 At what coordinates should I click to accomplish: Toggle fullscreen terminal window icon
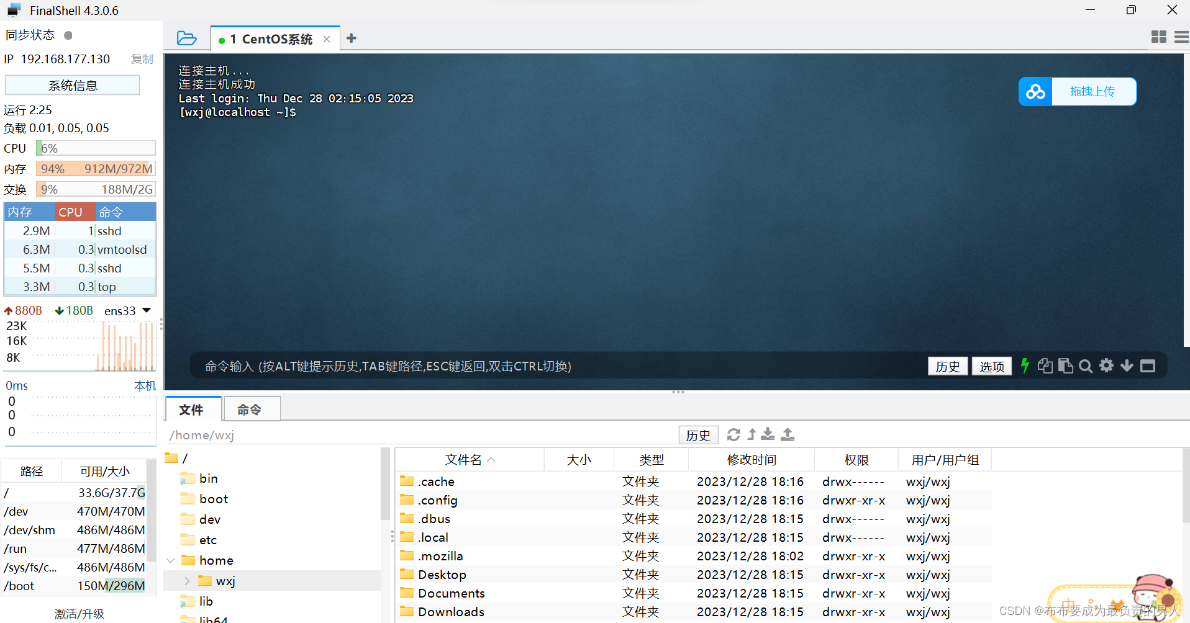point(1148,366)
